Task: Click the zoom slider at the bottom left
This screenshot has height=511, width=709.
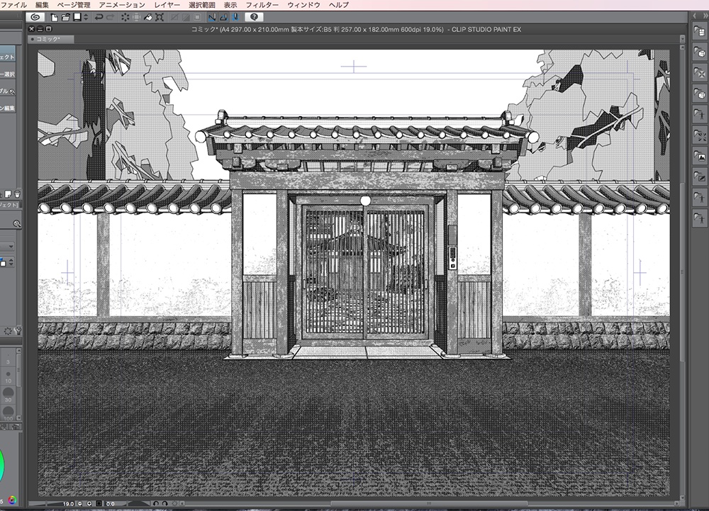Action: tap(46, 504)
